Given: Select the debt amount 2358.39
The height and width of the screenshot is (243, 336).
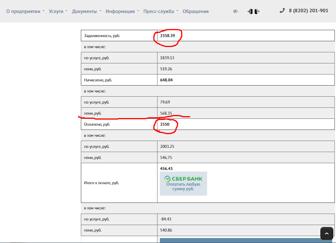Looking at the screenshot, I should click(x=167, y=36).
